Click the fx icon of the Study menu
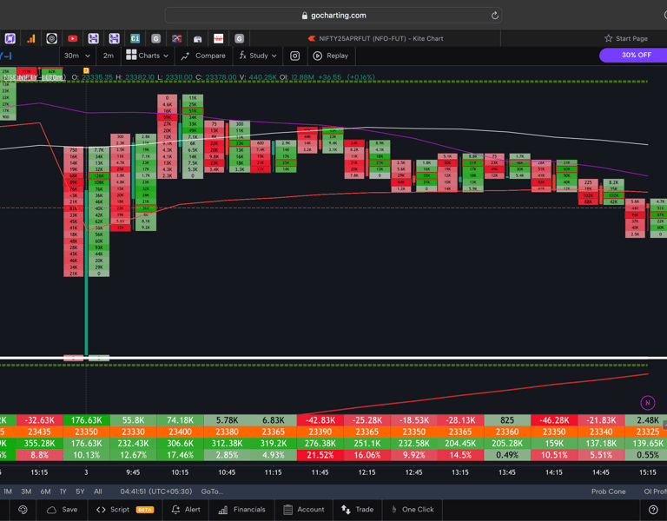The height and width of the screenshot is (521, 667). [242, 56]
